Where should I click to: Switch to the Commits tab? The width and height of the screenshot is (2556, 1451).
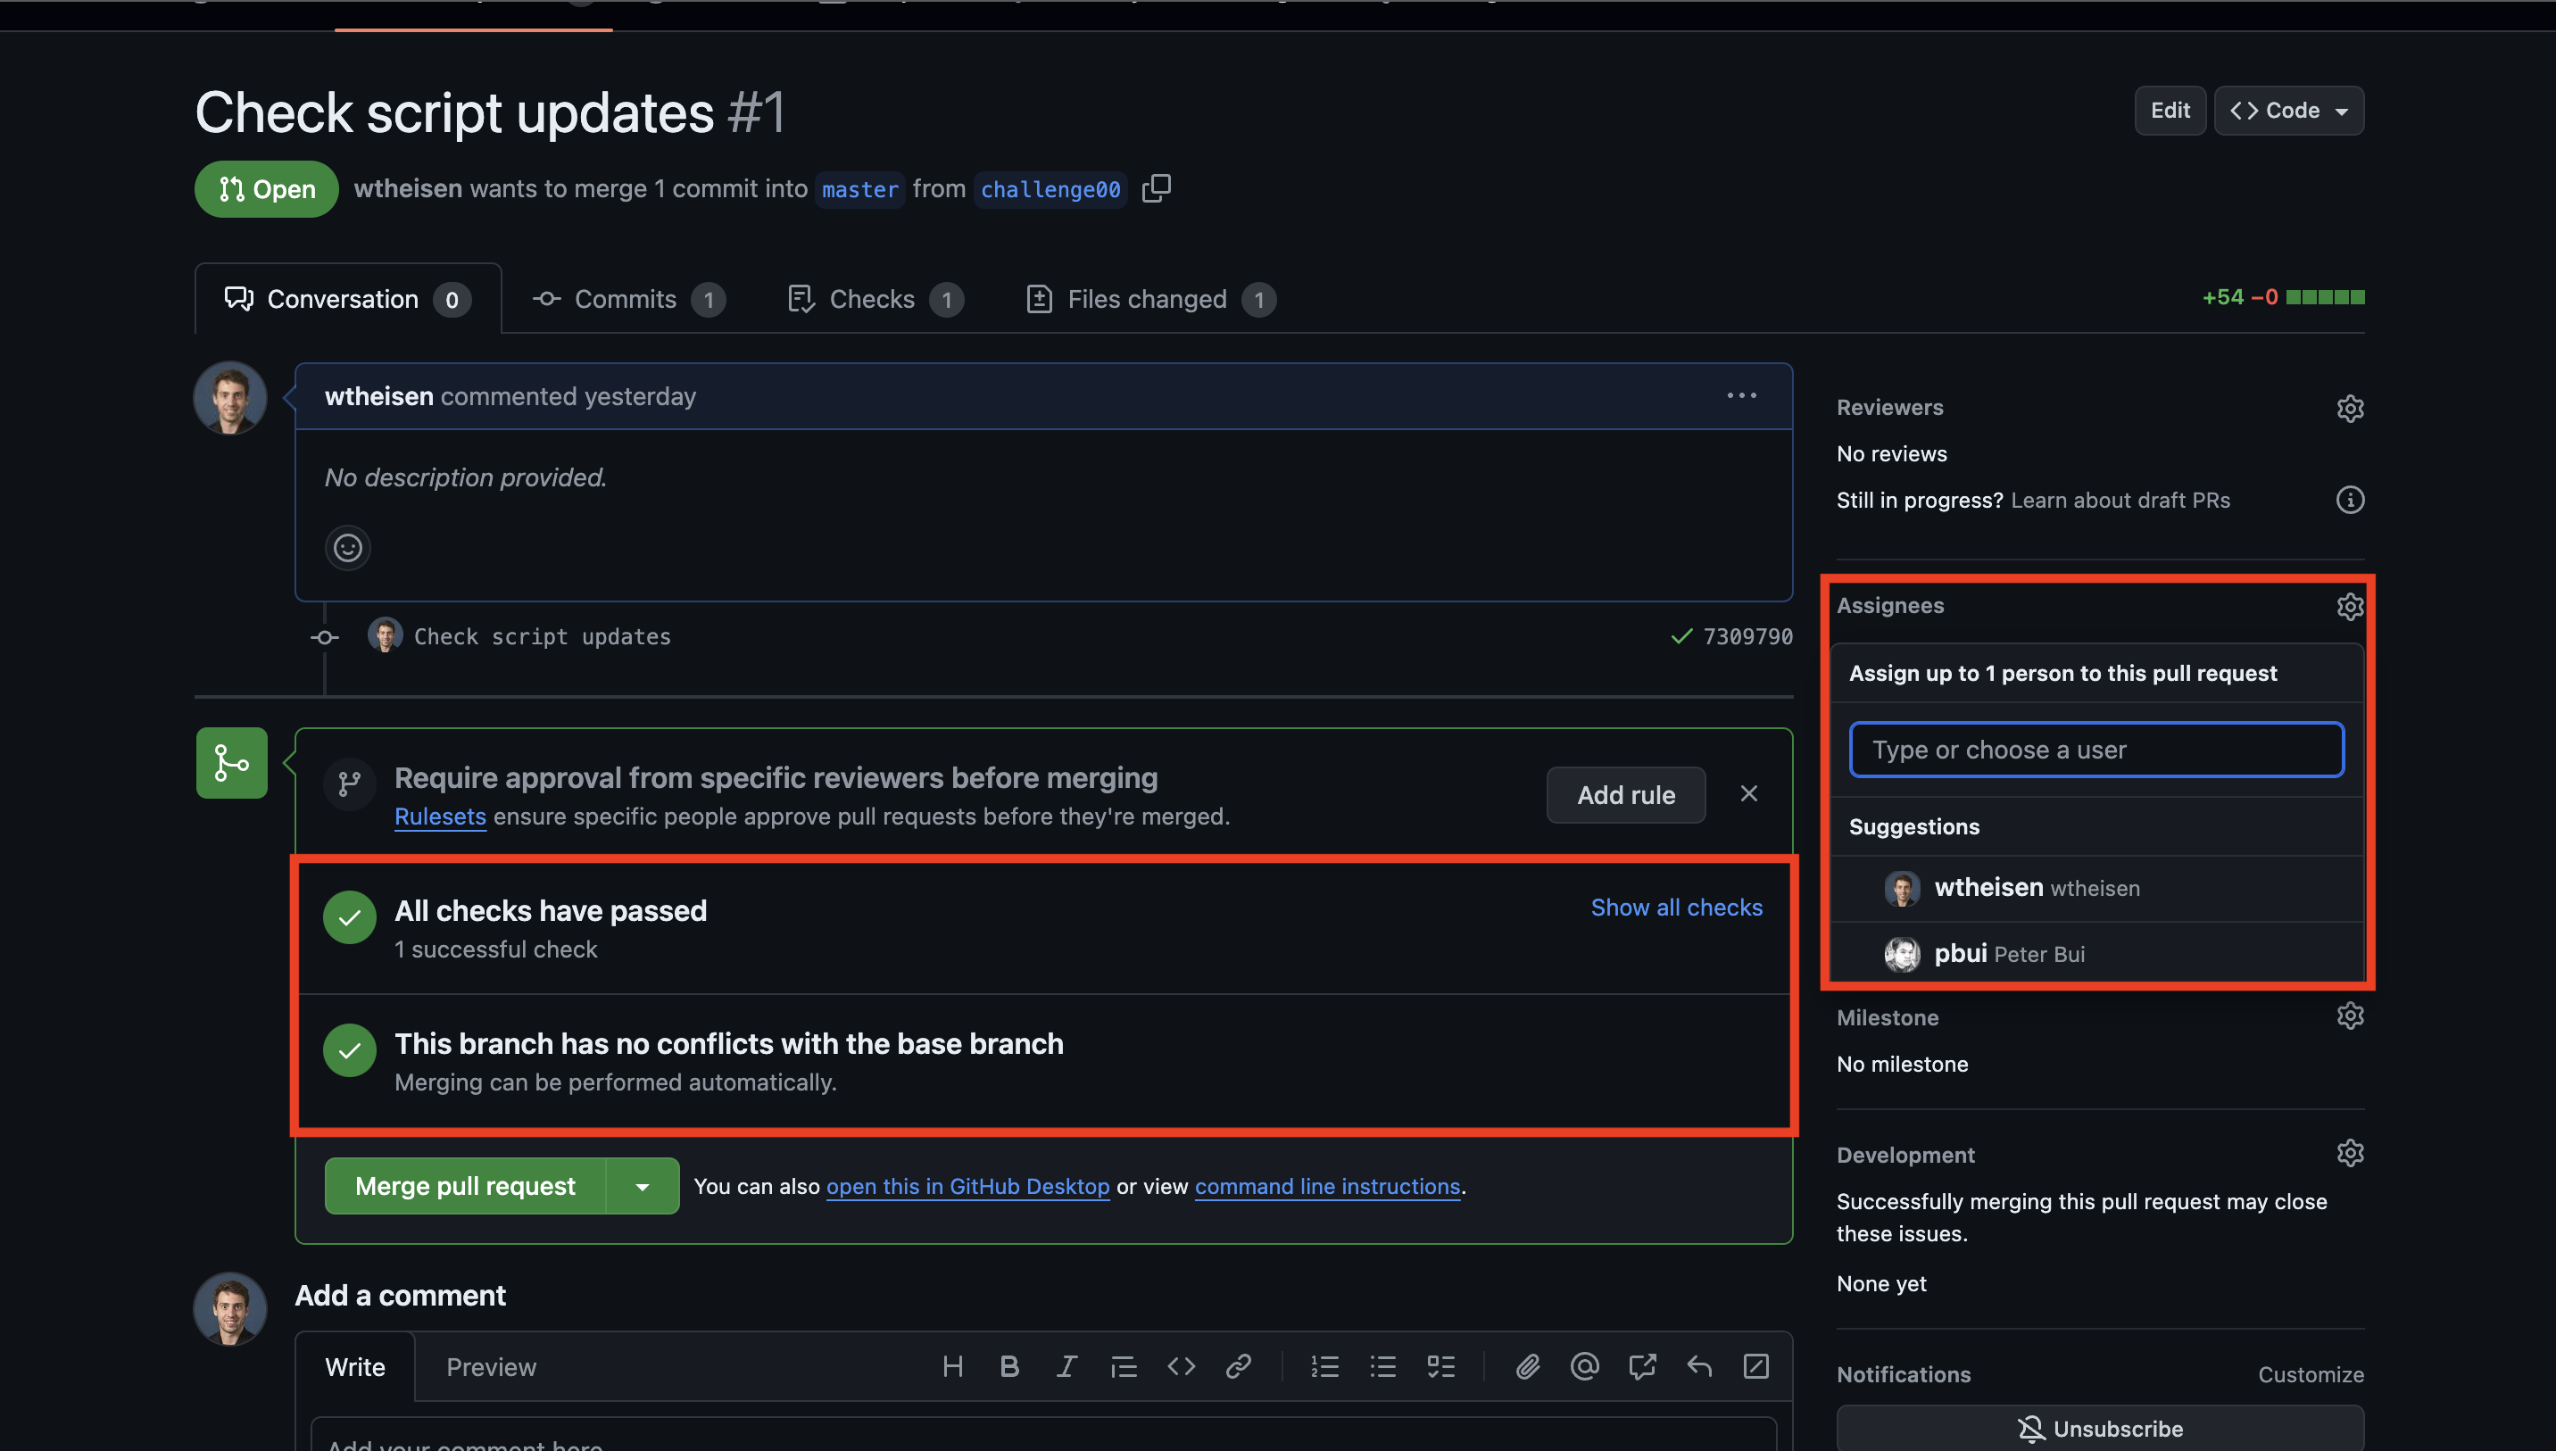coord(629,299)
